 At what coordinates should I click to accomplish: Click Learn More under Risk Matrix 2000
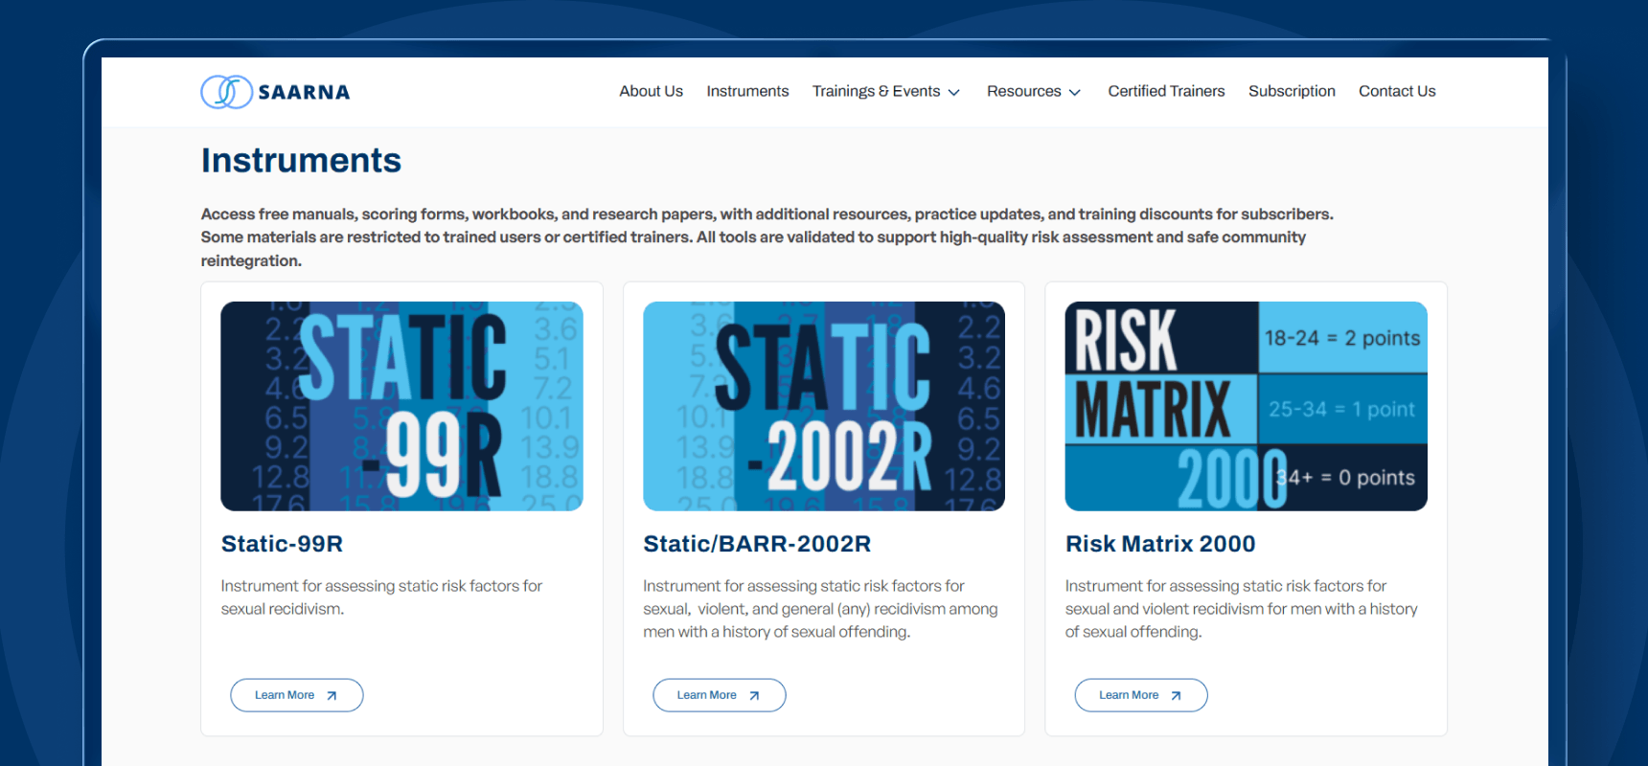[x=1141, y=695]
